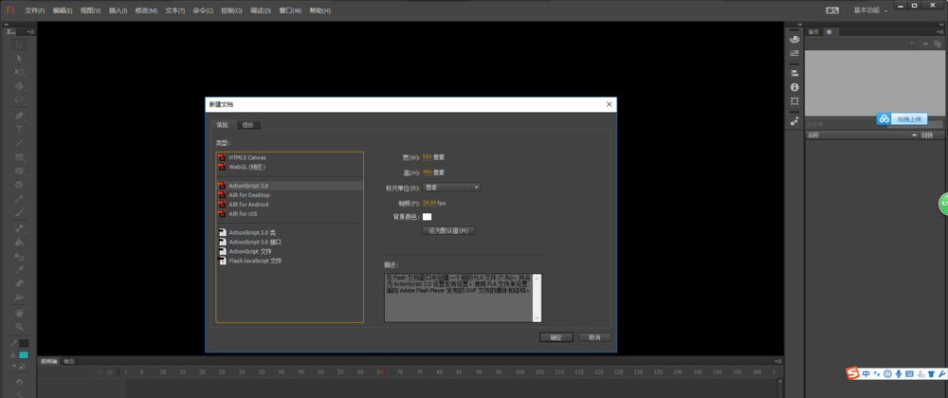Open the 窗口 (Window) menu
948x398 pixels.
[290, 10]
